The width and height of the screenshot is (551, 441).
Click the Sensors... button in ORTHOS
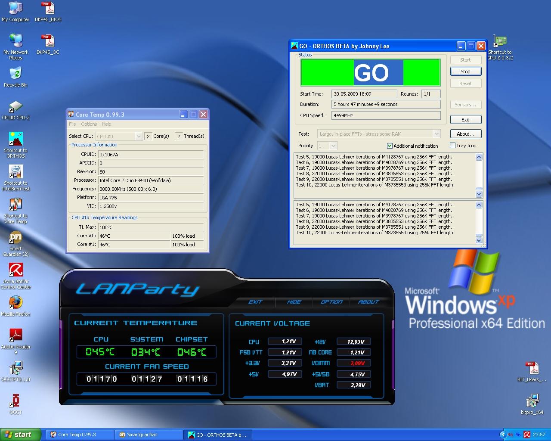466,105
